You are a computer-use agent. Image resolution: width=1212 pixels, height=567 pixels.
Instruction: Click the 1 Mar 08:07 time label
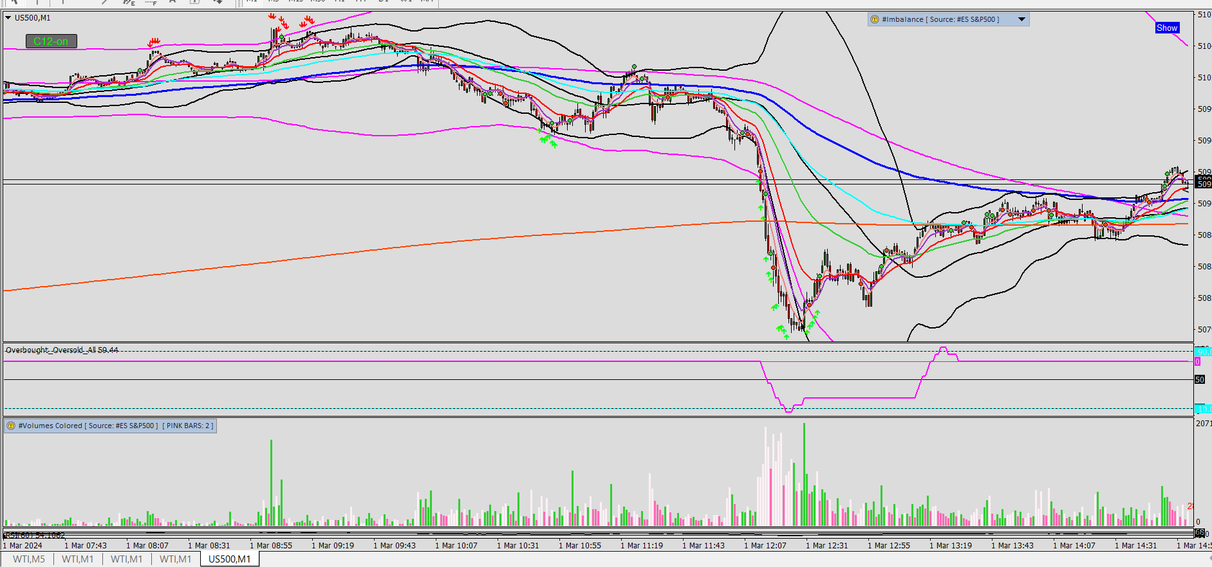[147, 545]
